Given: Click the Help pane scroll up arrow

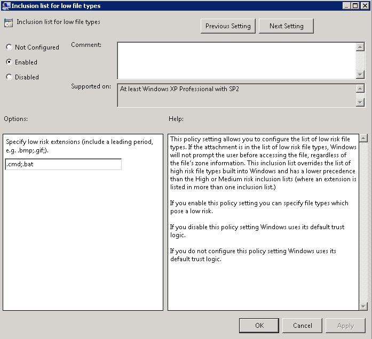Looking at the screenshot, I should tap(363, 138).
